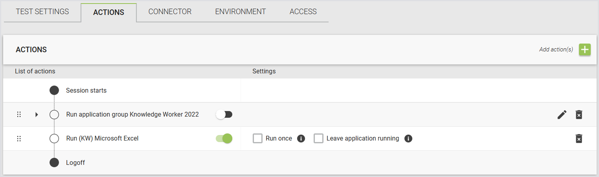599x177 pixels.
Task: Delete the Knowledge Worker 2022 application group
Action: [579, 115]
